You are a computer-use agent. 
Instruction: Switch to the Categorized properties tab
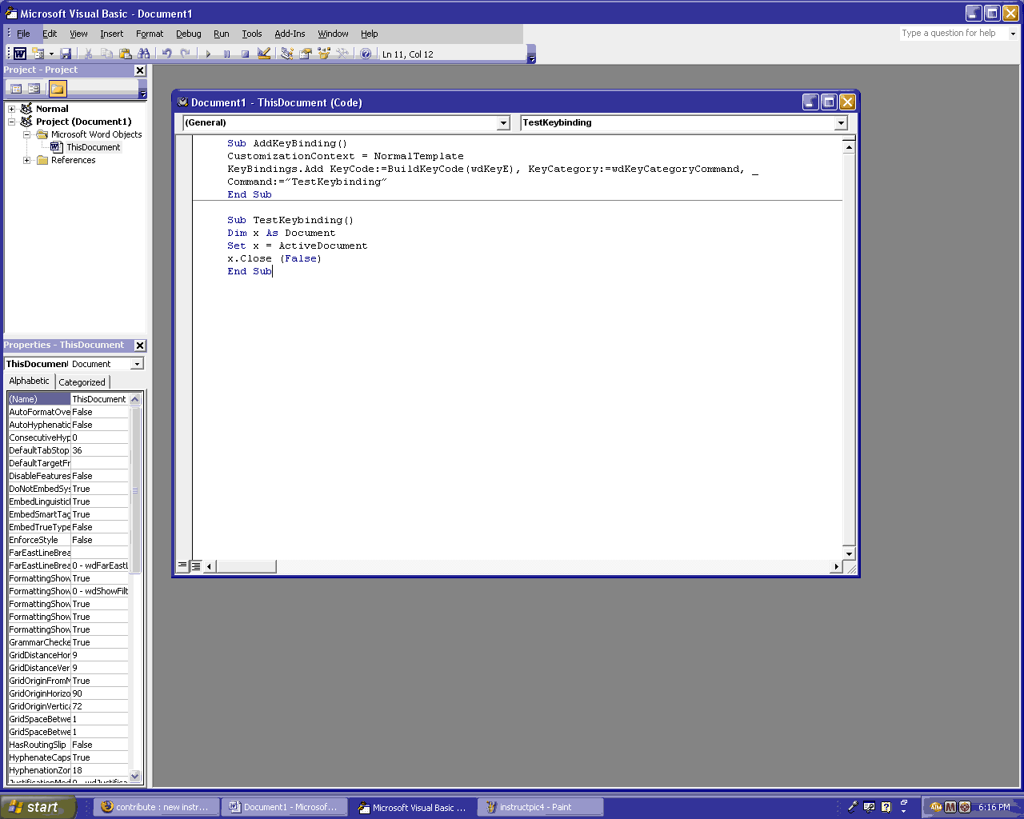(x=82, y=382)
